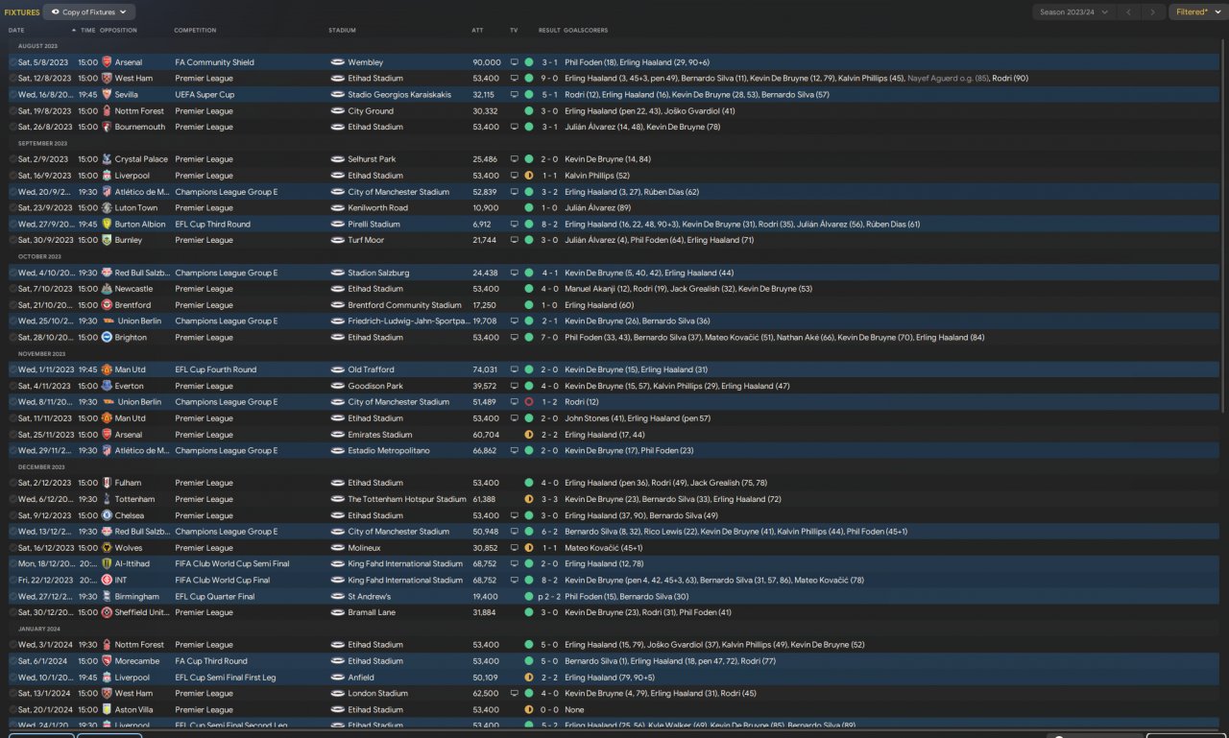Click the red loss indicator for 8/11/2023 Union Berlin

(x=528, y=402)
